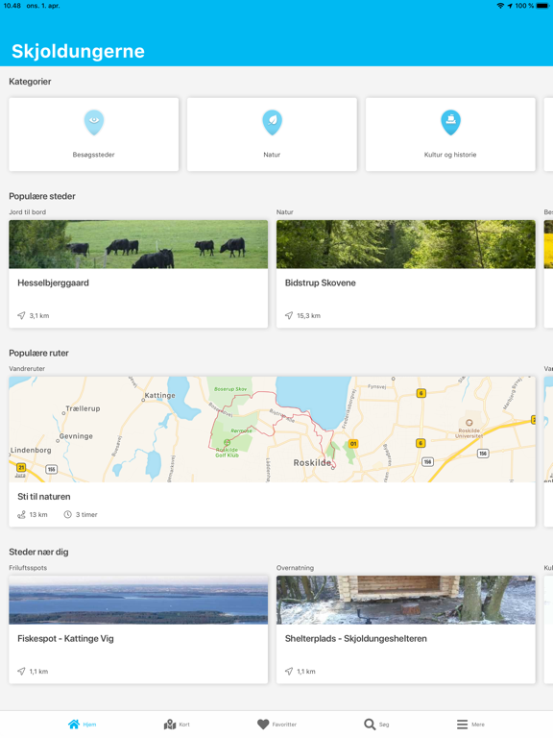Open the Besøgssteder category label
Screen dimensions: 553x738
pyautogui.click(x=93, y=155)
